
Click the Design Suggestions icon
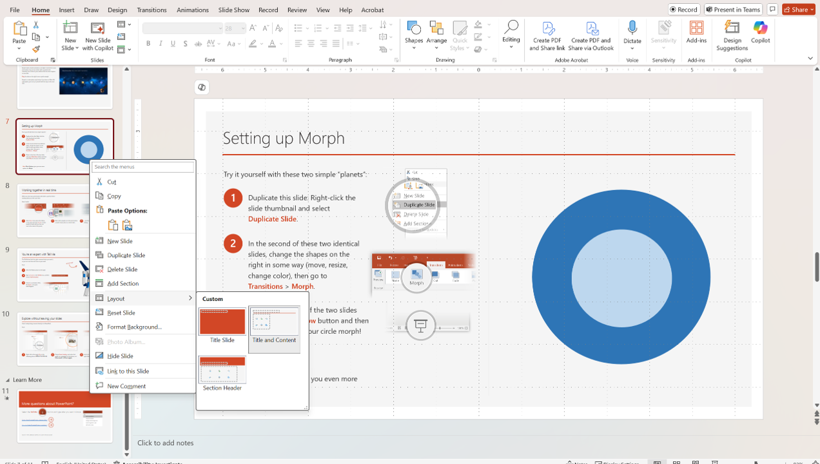click(x=732, y=28)
